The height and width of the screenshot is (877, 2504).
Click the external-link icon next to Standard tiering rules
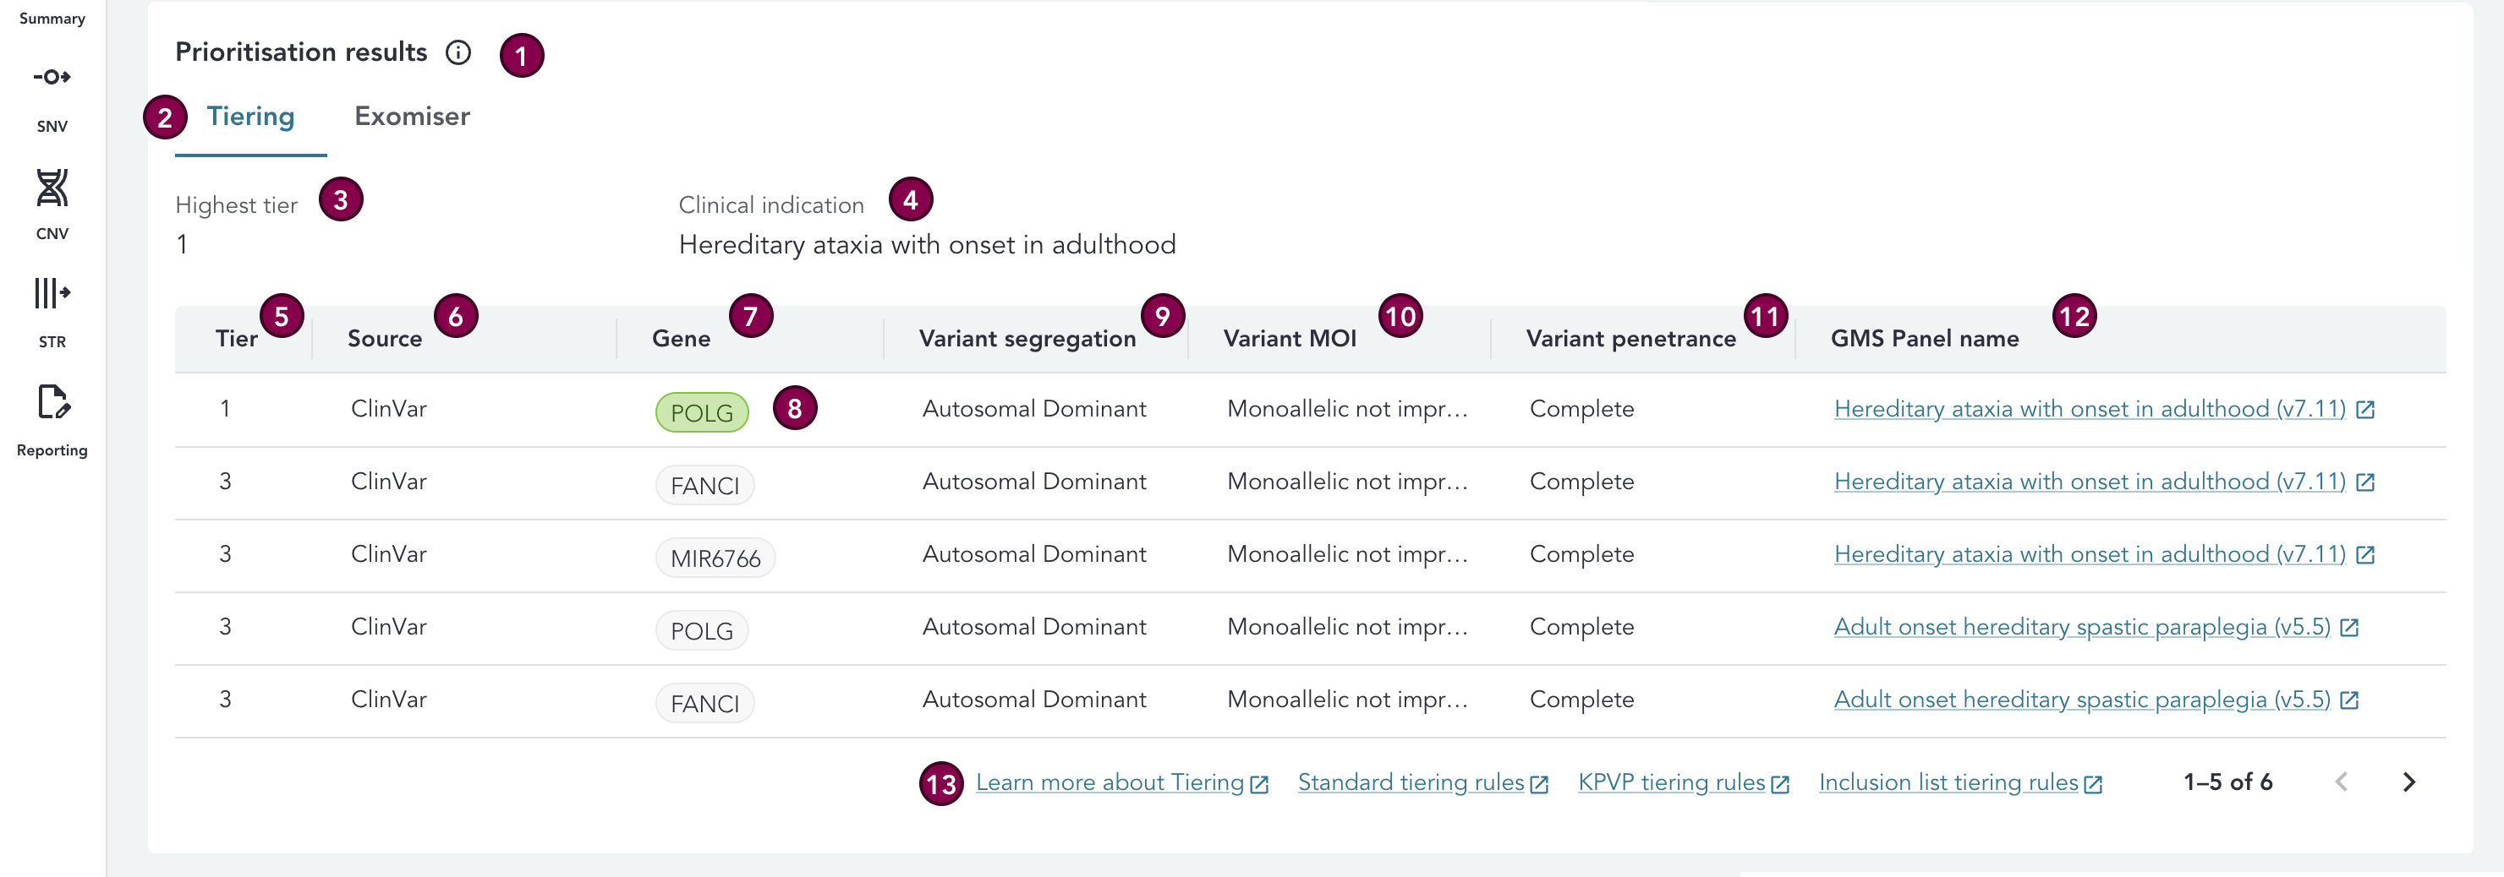click(1539, 782)
